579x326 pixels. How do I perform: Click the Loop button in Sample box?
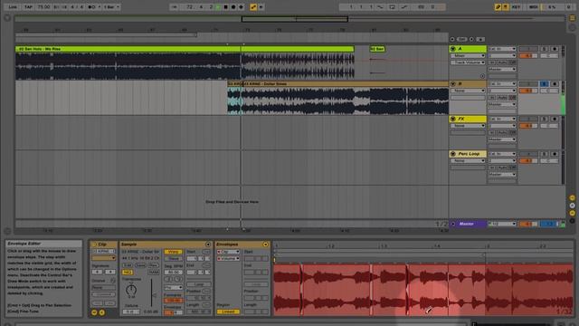tap(199, 284)
